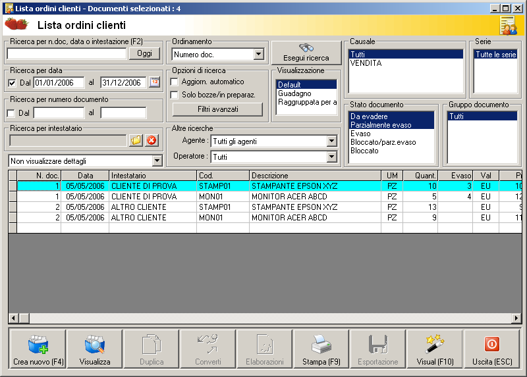The height and width of the screenshot is (377, 527).
Task: Check the Solo bozze/in preparaz. option
Action: click(175, 95)
